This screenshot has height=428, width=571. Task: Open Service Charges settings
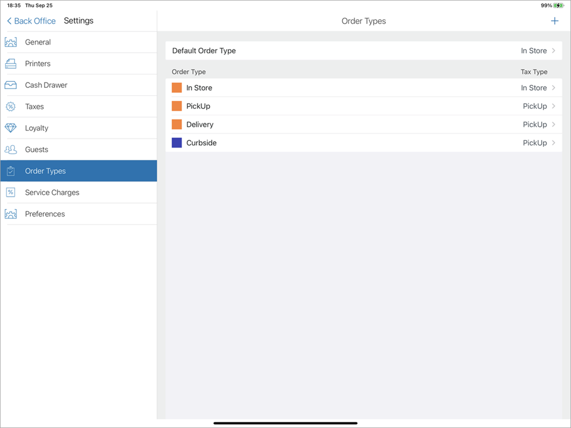point(78,193)
